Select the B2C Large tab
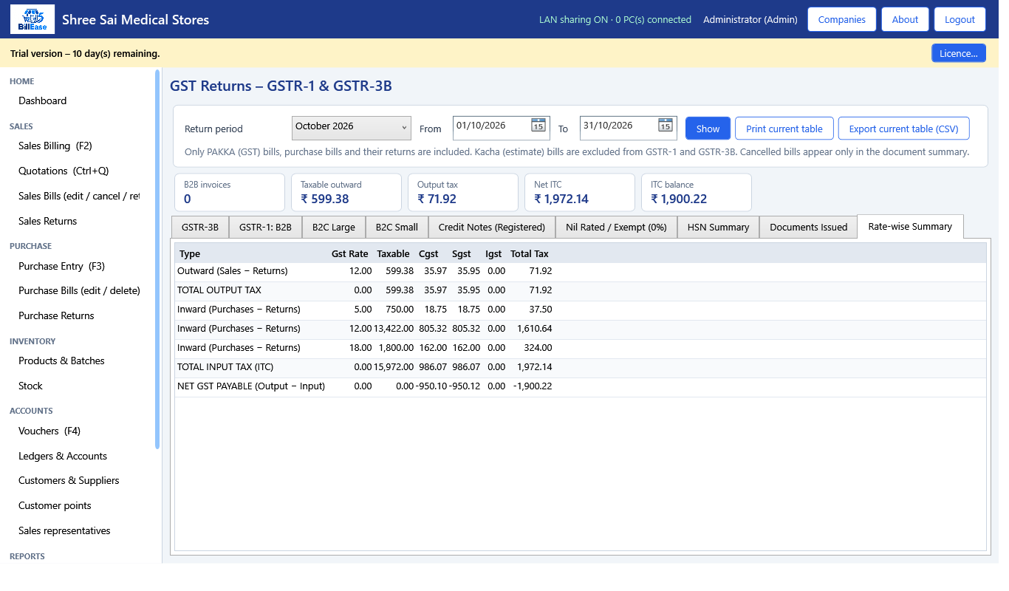 pos(334,227)
